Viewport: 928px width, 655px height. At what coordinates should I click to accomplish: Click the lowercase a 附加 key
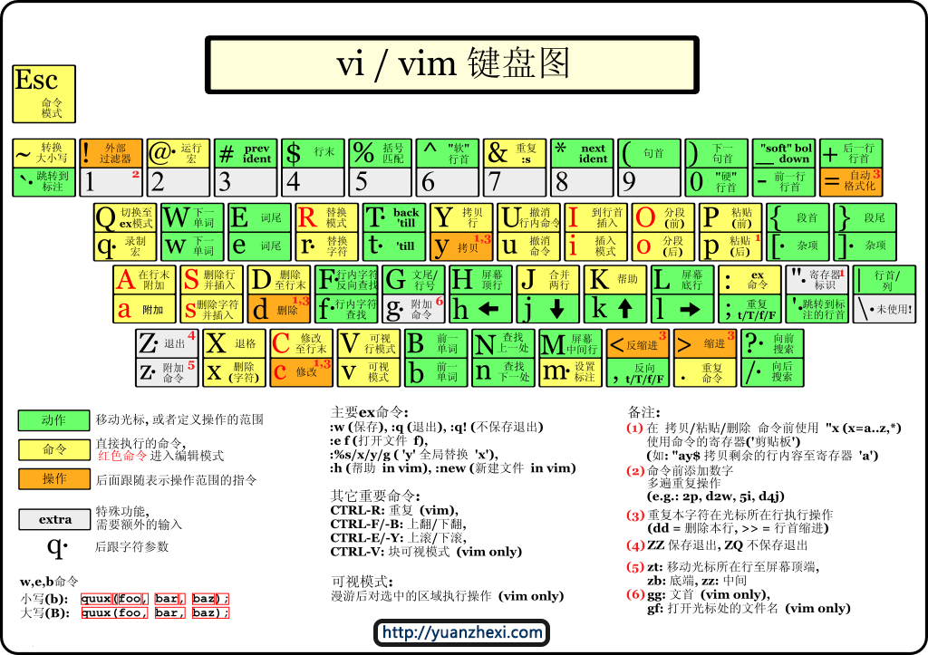(x=144, y=309)
